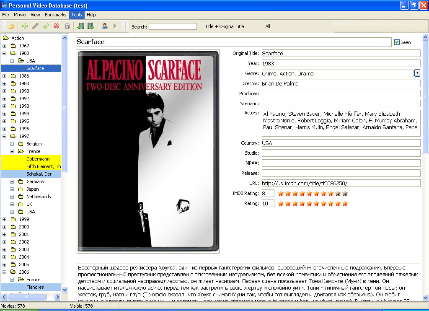Click the Director field containing Brian De Palma
Image resolution: width=429 pixels, height=311 pixels.
(x=341, y=83)
